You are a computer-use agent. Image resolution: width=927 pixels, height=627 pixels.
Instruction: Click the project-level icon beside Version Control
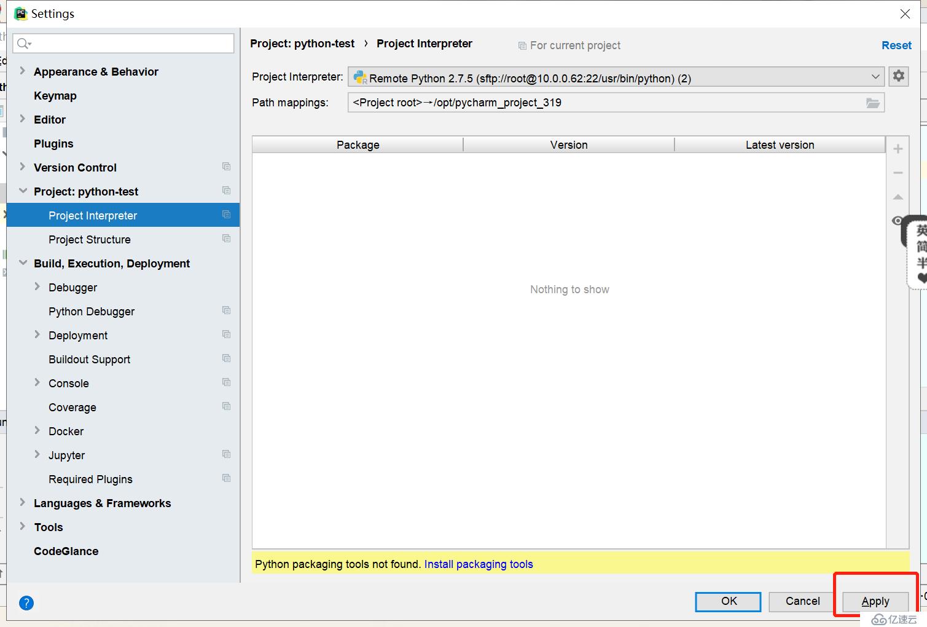226,167
